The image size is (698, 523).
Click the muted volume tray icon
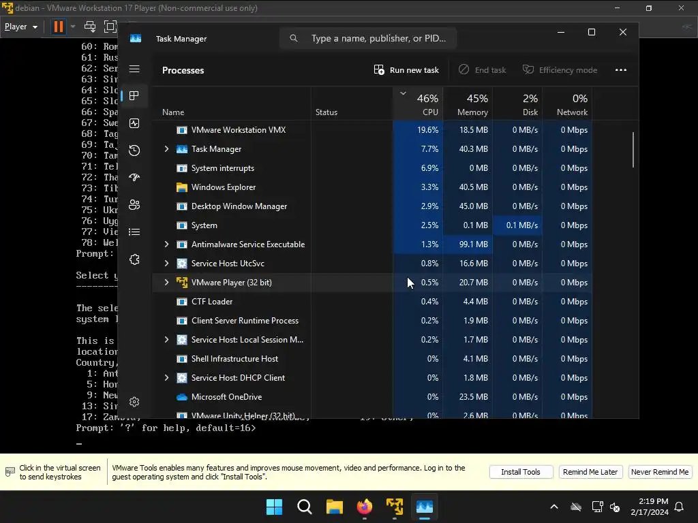[615, 507]
